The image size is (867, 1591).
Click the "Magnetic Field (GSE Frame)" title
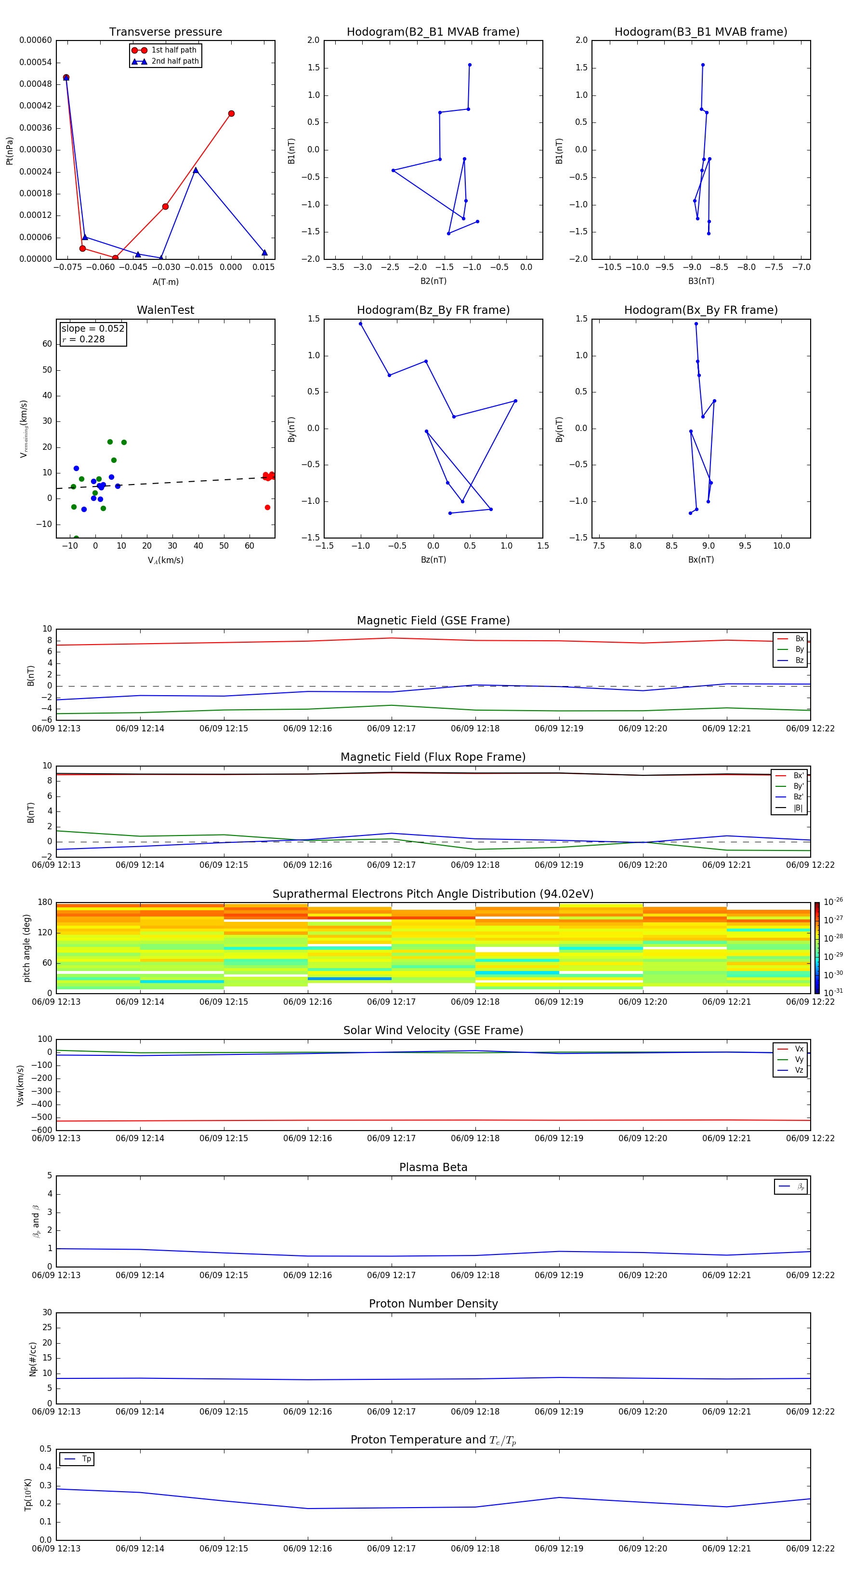433,620
